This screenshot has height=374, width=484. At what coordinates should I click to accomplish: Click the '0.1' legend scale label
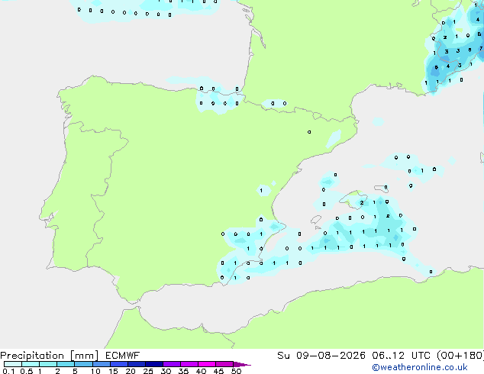tap(8, 371)
